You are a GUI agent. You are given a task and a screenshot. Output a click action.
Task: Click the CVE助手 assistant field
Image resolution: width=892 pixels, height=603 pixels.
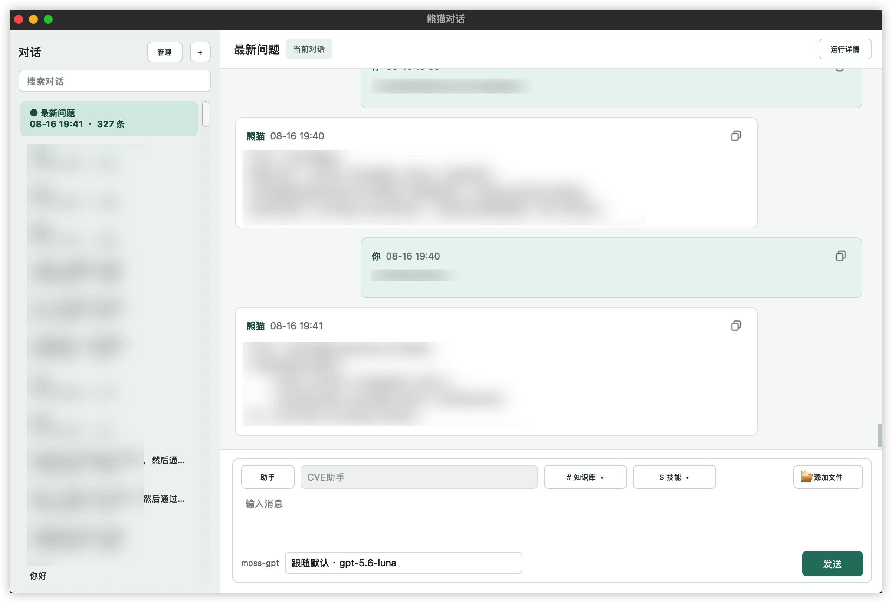click(x=419, y=477)
